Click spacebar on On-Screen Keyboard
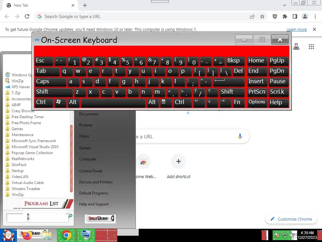The image size is (322, 242). pos(113,103)
